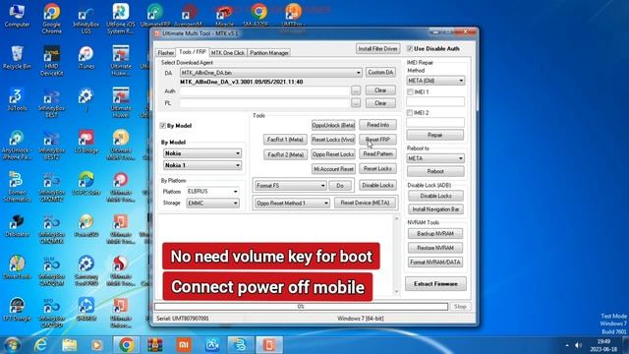The width and height of the screenshot is (629, 354).
Task: Open the Computer desktop icon
Action: [17, 16]
